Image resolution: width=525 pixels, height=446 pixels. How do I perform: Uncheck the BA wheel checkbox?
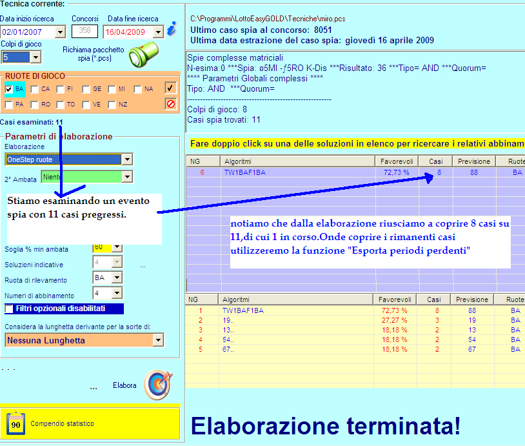point(9,89)
